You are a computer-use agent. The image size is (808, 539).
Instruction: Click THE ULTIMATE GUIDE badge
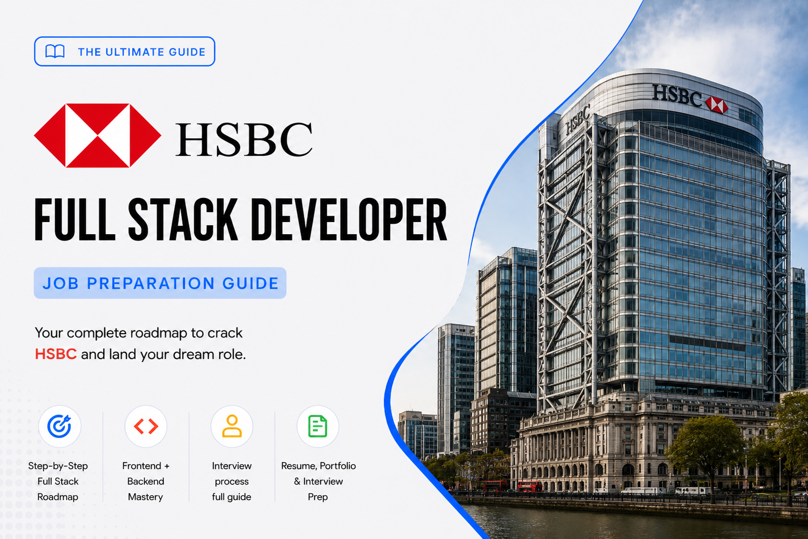125,52
